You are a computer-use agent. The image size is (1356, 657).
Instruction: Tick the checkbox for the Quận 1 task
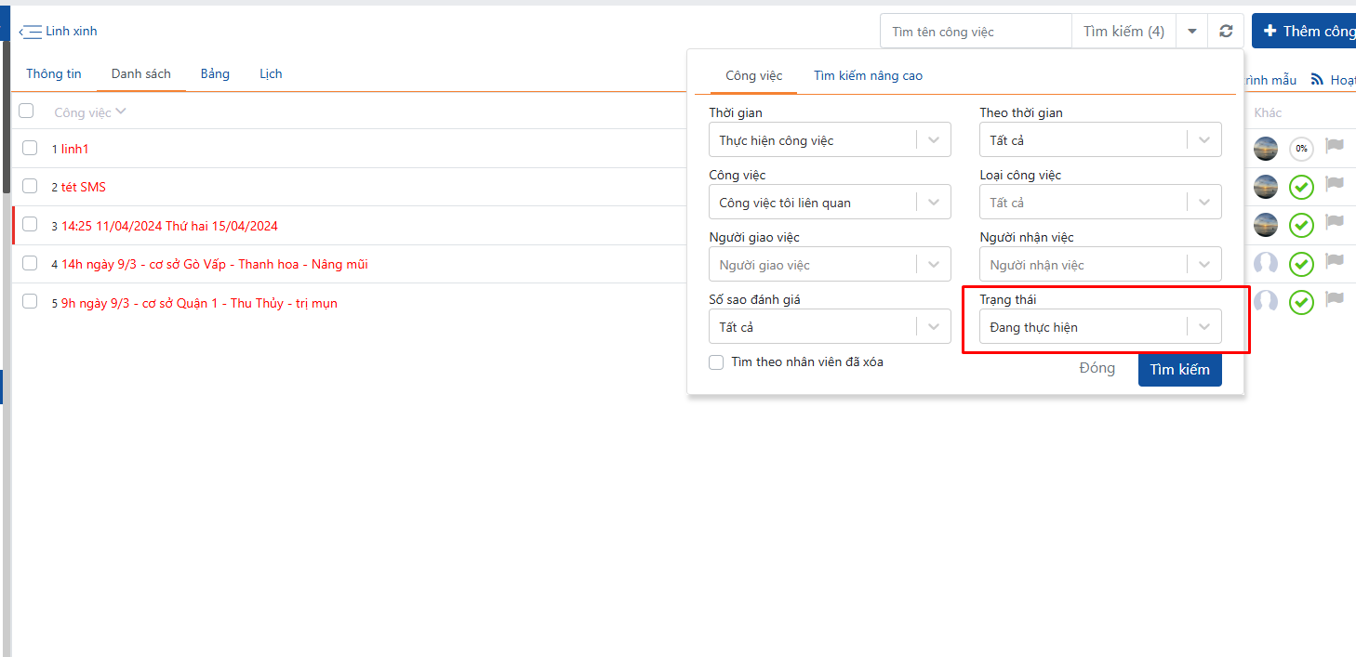[x=30, y=301]
